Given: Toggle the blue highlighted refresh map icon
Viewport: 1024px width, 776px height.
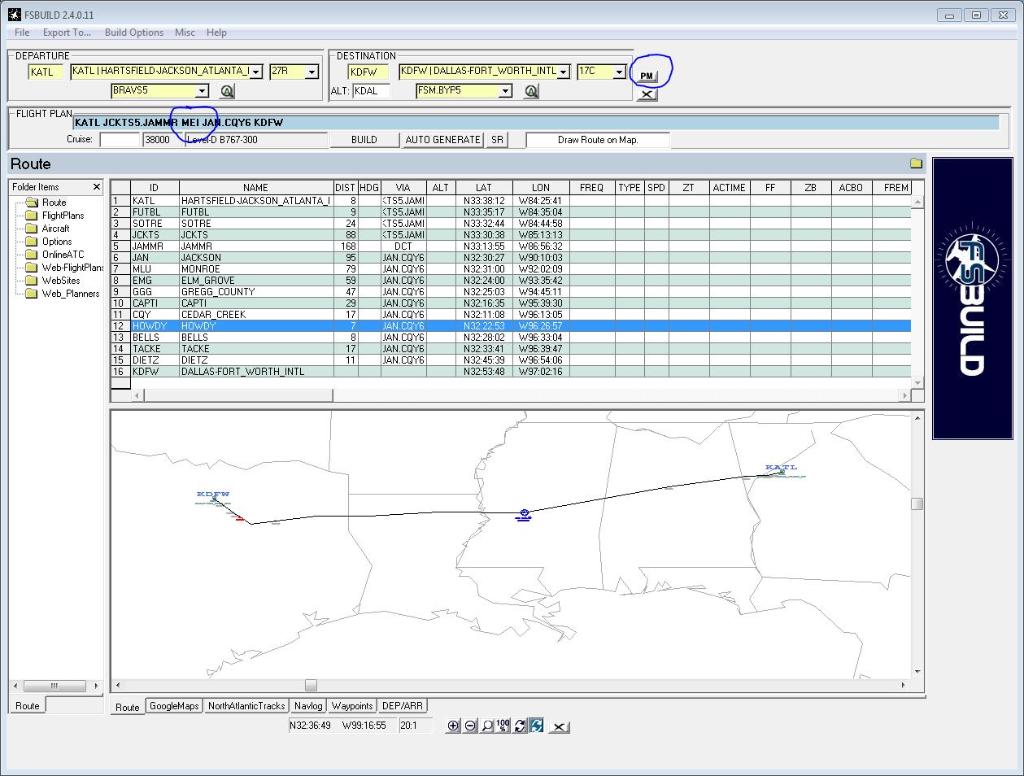Looking at the screenshot, I should tap(536, 726).
